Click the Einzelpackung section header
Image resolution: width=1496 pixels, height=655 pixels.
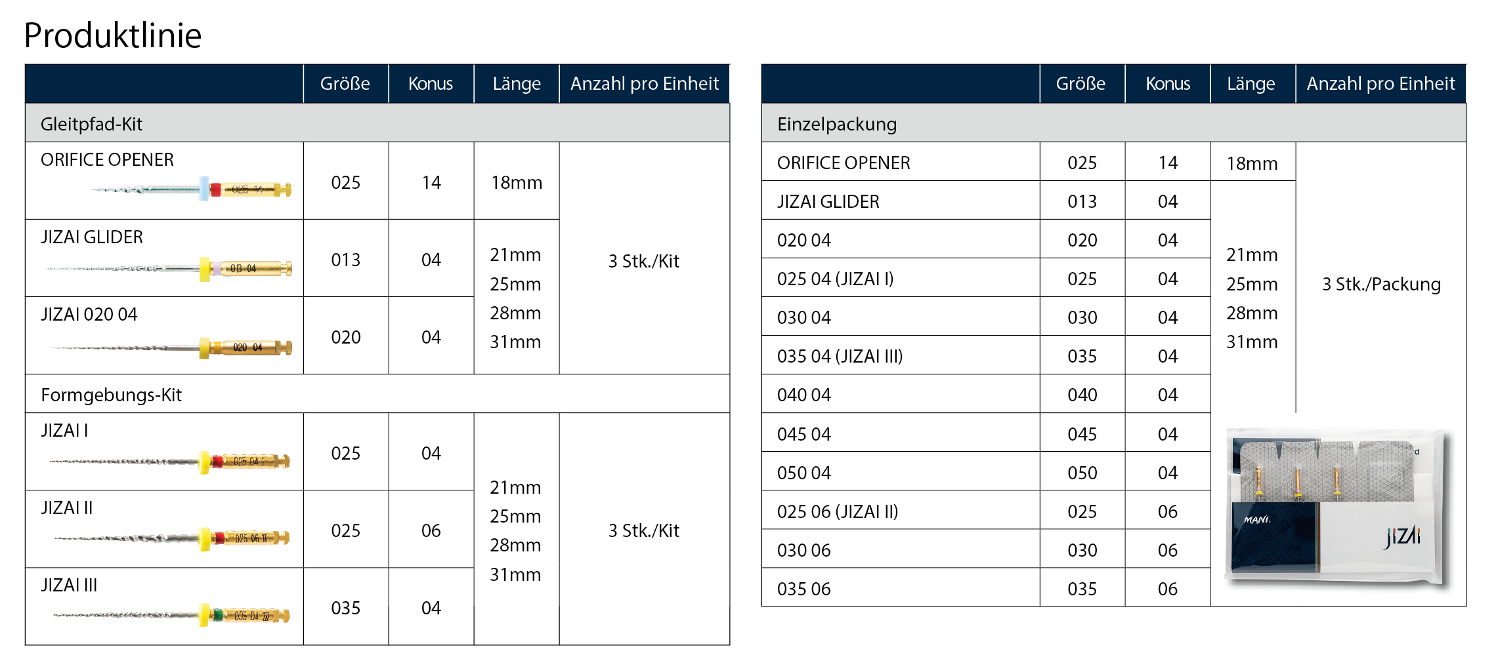pos(837,124)
